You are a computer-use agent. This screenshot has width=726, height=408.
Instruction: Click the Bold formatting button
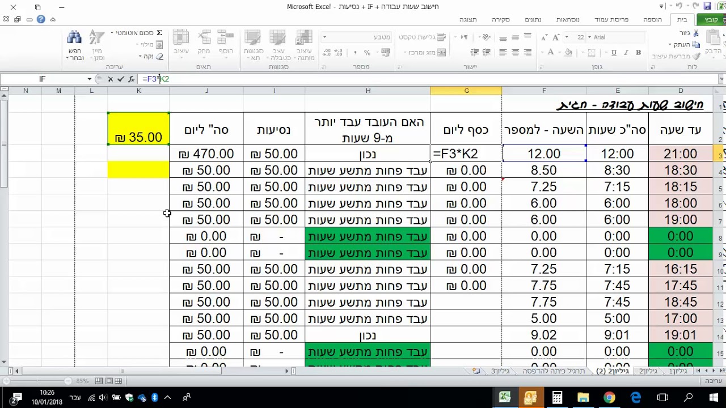click(x=639, y=52)
